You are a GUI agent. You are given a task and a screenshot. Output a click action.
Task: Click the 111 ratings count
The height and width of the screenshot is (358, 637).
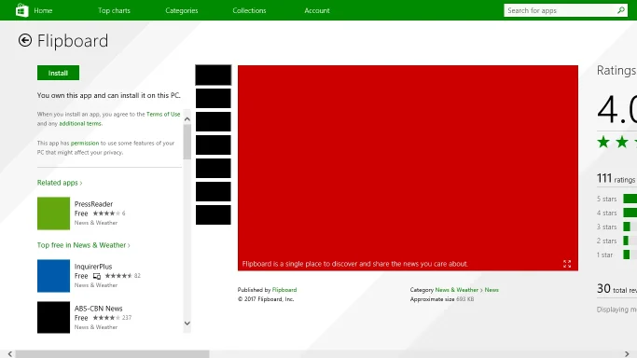click(x=616, y=179)
